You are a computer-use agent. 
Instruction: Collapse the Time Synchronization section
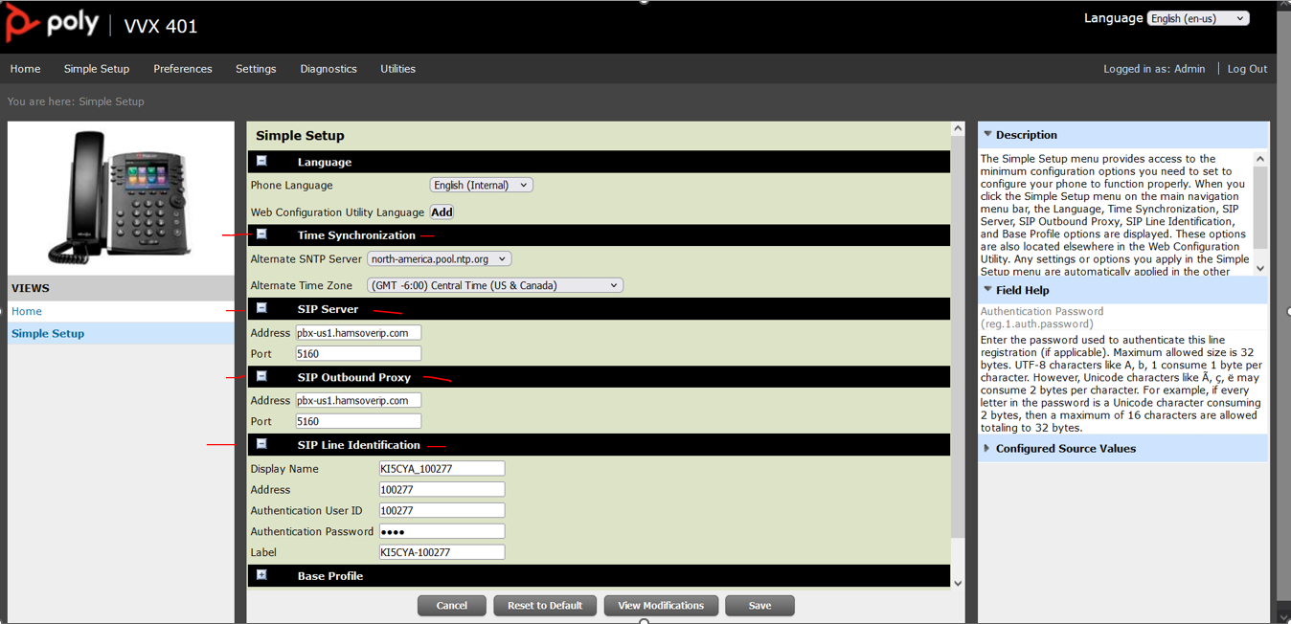261,234
